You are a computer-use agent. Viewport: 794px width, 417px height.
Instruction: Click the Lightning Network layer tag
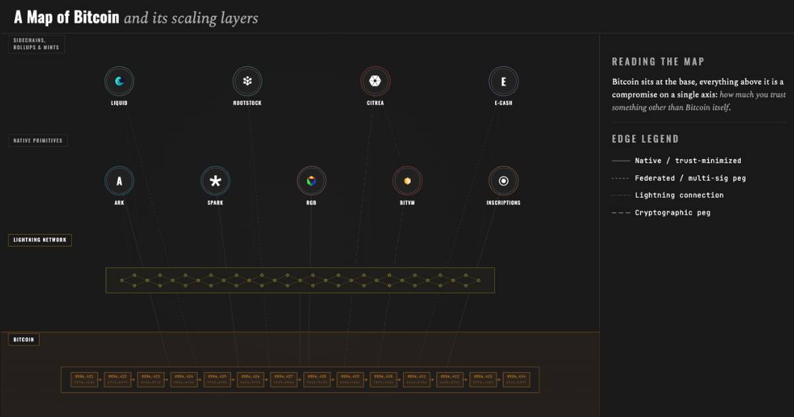[x=40, y=240]
